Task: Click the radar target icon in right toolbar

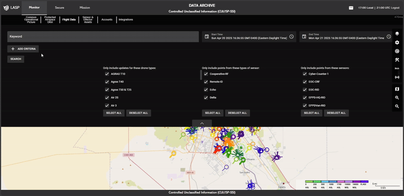Action: pos(397,51)
